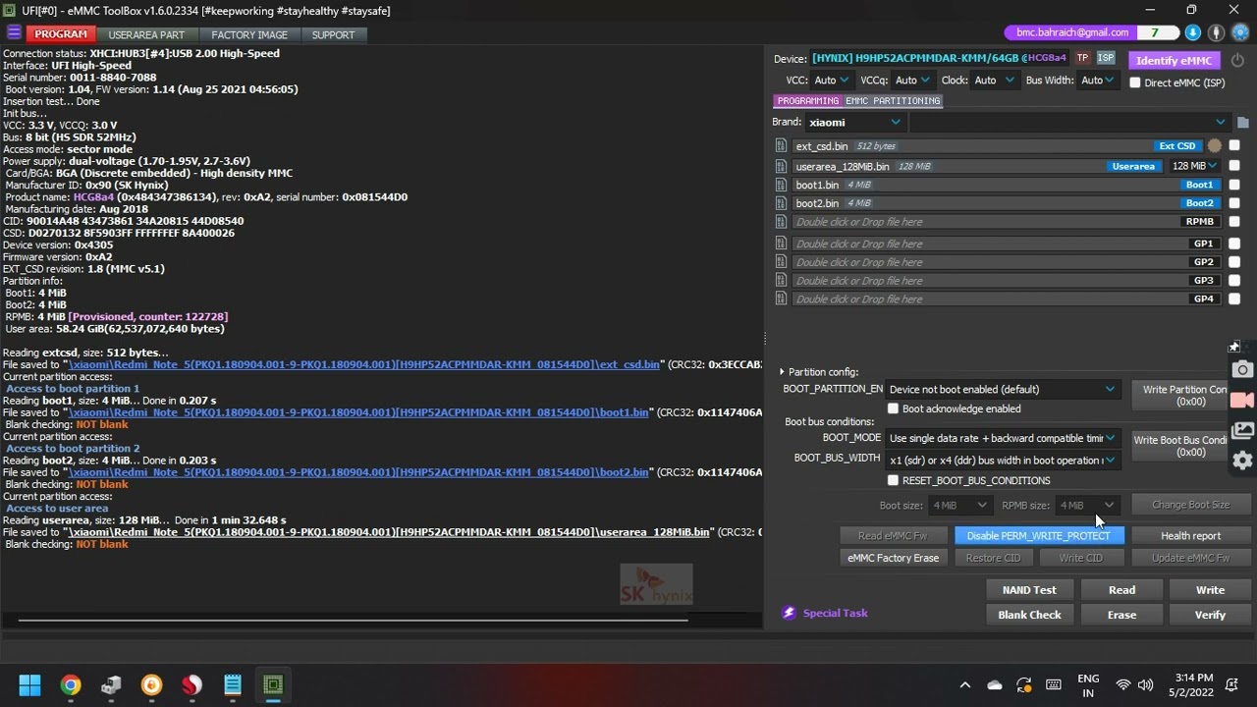Take screenshot with camera icon
The width and height of the screenshot is (1257, 707).
pyautogui.click(x=1242, y=369)
